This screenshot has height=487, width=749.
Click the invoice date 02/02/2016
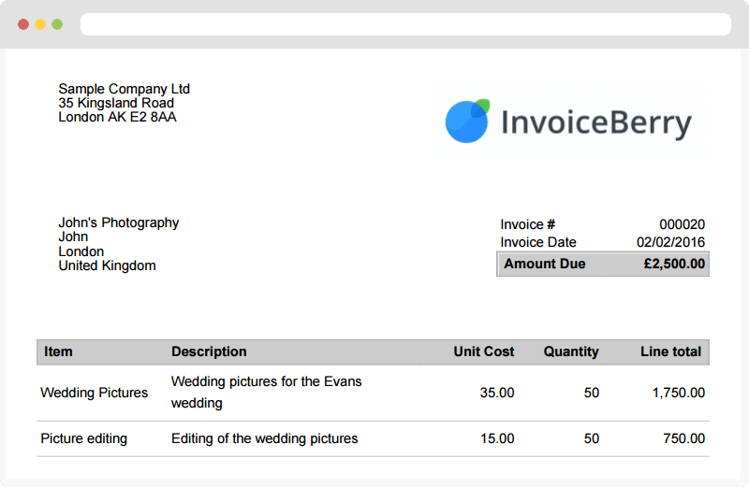point(670,242)
